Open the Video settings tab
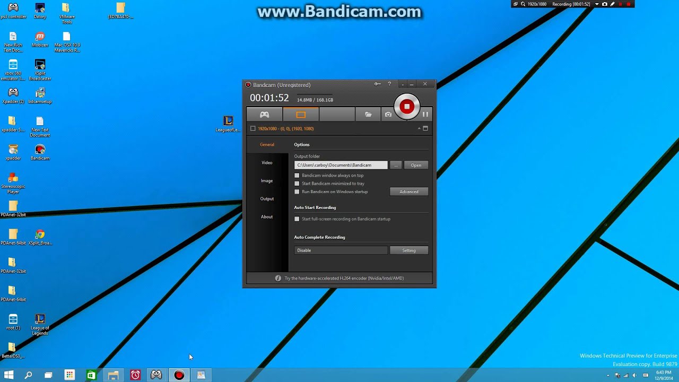Screen dimensions: 679x382 [x=267, y=162]
